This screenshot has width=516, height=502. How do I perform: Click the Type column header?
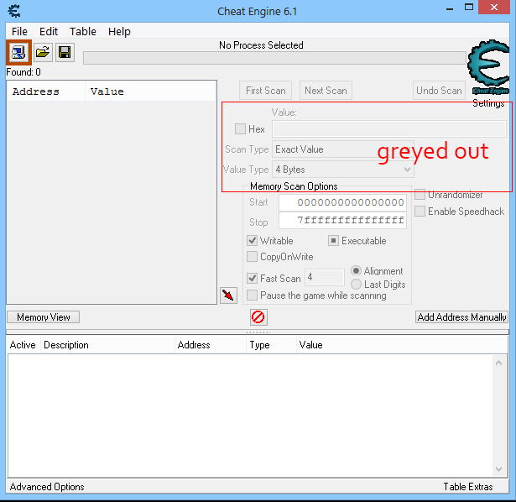(x=271, y=345)
